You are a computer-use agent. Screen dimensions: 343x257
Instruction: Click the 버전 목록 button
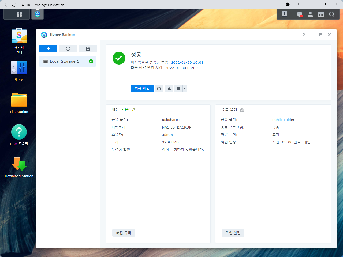(x=124, y=233)
